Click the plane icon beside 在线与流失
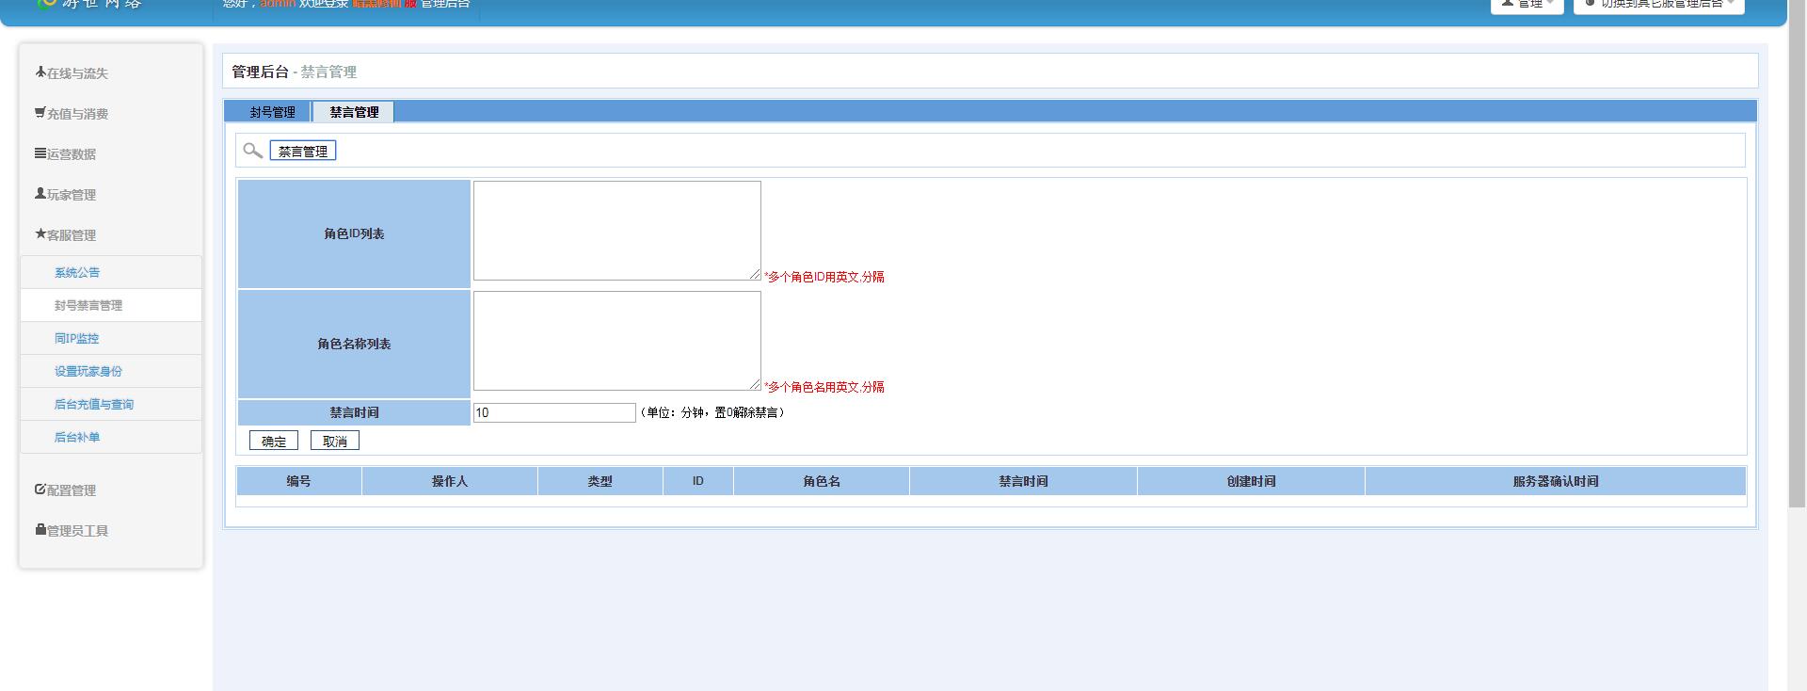 tap(40, 72)
